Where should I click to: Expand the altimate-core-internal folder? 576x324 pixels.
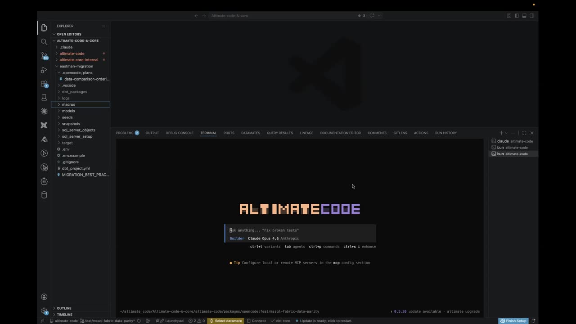pyautogui.click(x=81, y=59)
